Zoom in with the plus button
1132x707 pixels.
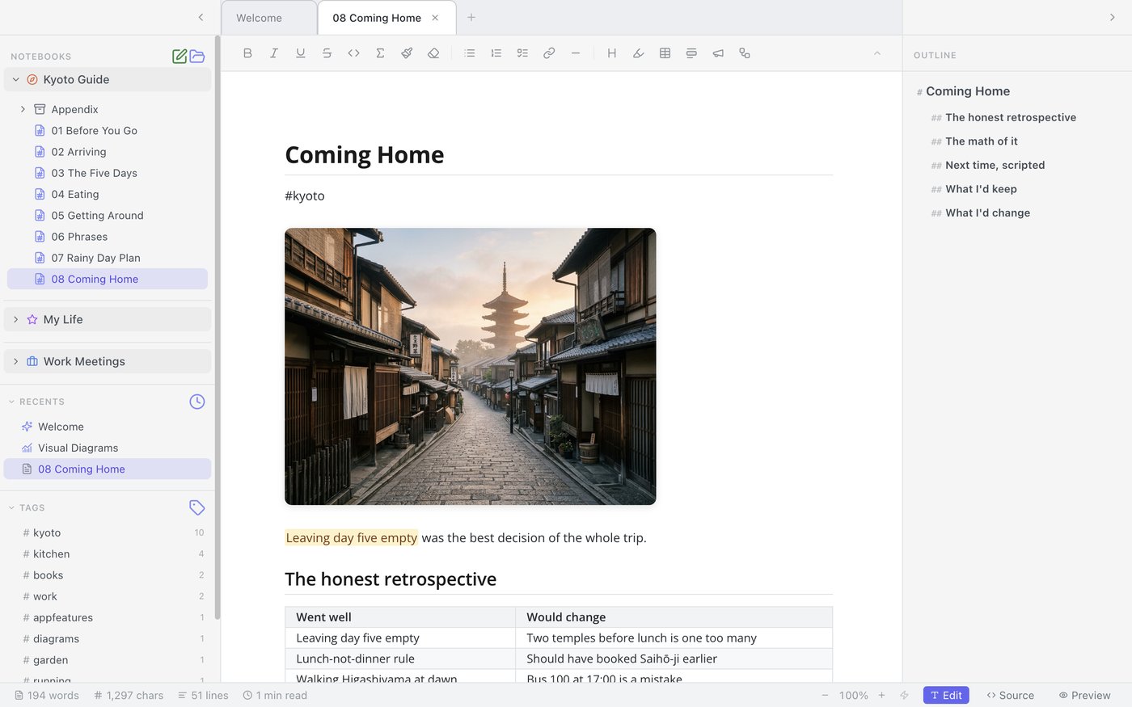(x=881, y=695)
